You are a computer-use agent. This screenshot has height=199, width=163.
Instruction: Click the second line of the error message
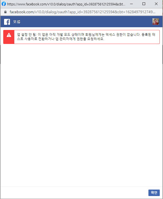(x=60, y=39)
